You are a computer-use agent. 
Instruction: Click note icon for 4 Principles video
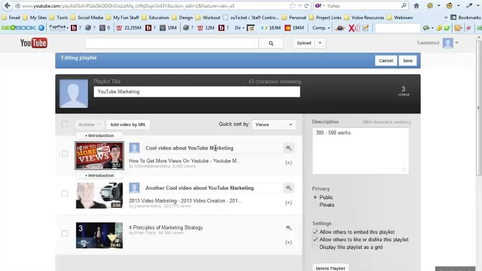pos(289,228)
